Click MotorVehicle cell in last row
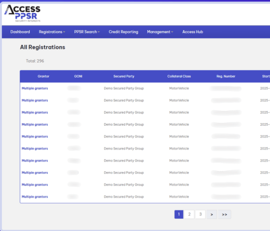This screenshot has width=270, height=231. (179, 197)
